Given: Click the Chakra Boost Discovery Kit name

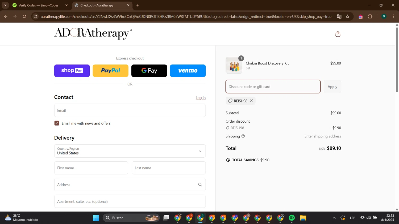Looking at the screenshot, I should (267, 63).
